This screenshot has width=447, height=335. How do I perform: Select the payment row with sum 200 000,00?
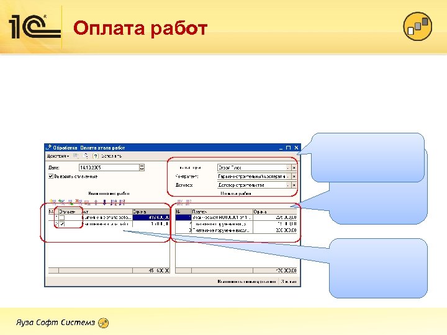[236, 230]
